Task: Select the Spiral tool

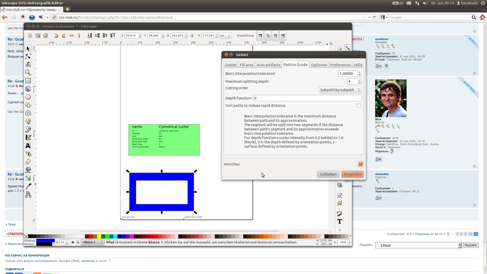Action: pyautogui.click(x=28, y=113)
